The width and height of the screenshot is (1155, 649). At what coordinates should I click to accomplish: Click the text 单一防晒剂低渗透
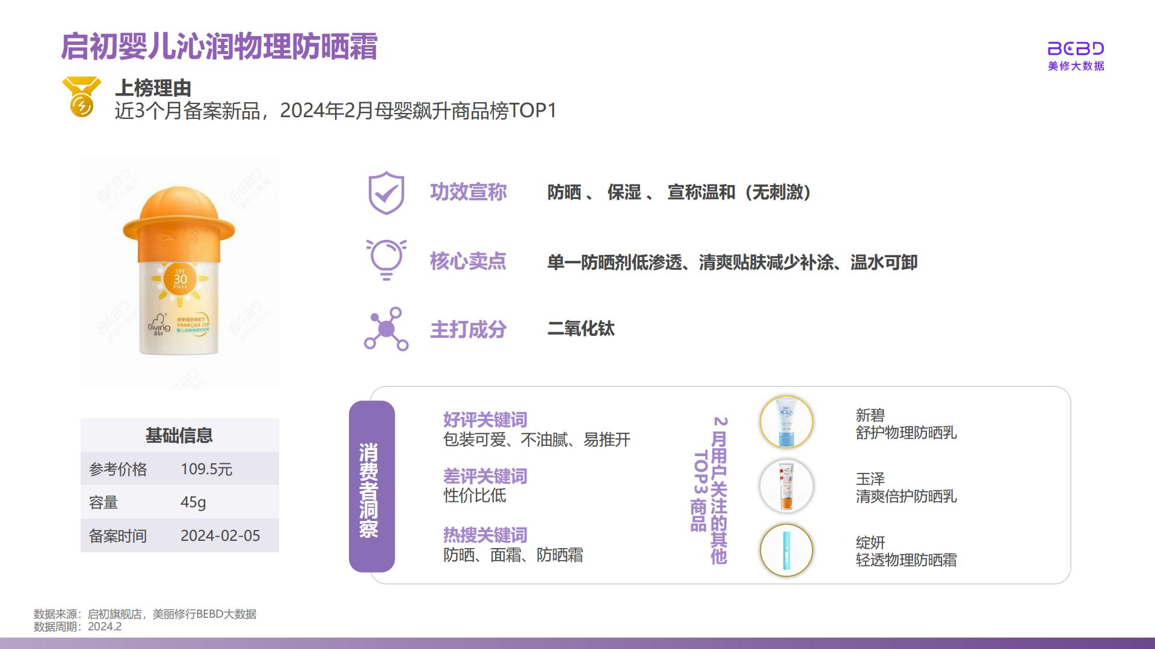(x=614, y=263)
